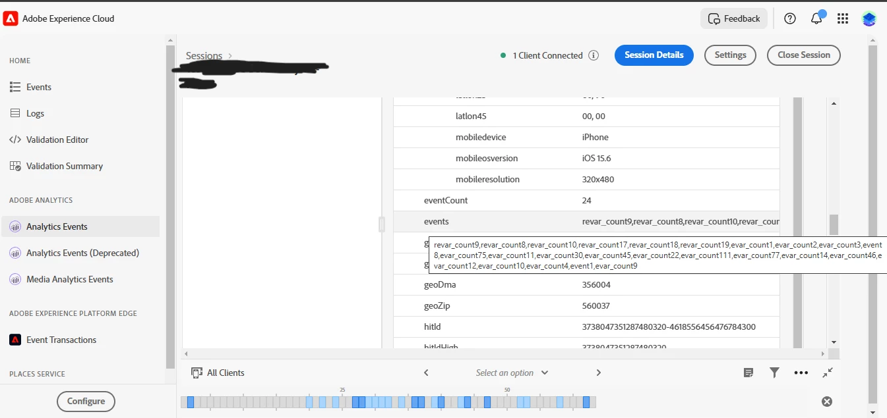Select the 'geoDma' row
887x418 pixels.
(586, 285)
